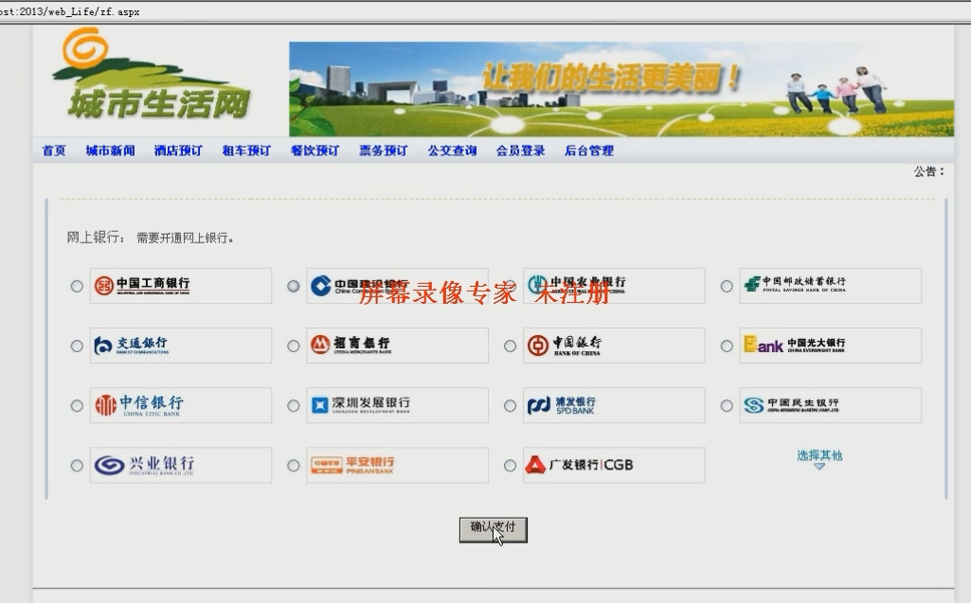971x603 pixels.
Task: Select the 平安银行 radio button
Action: [x=294, y=466]
